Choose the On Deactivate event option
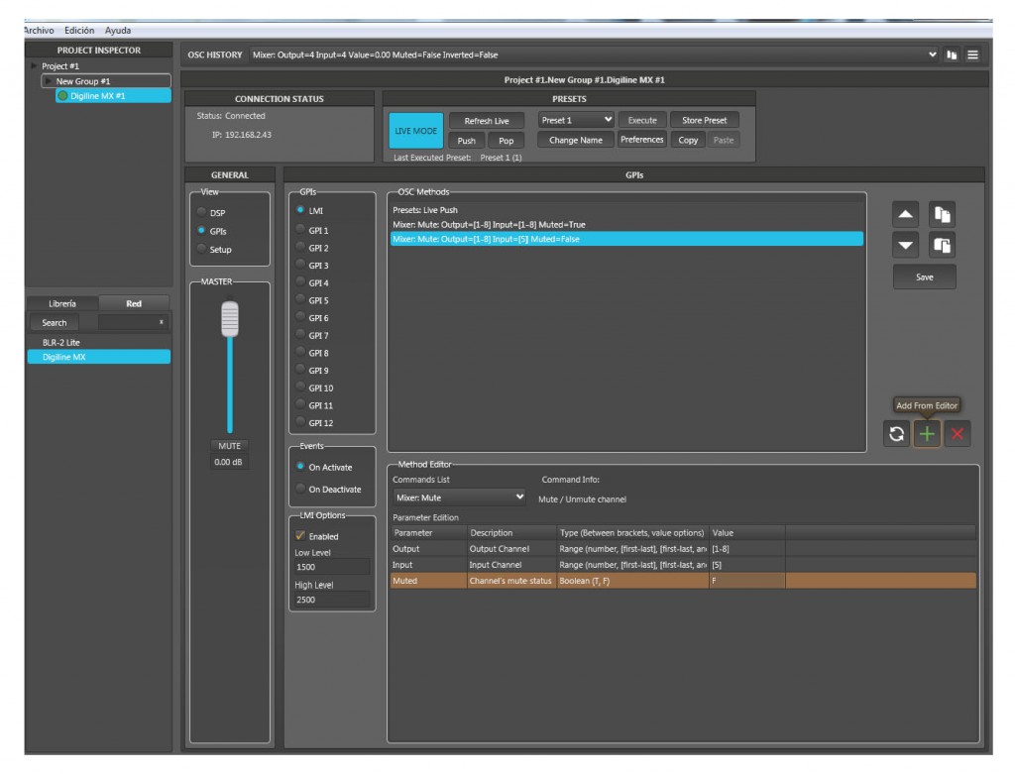The width and height of the screenshot is (1015, 774). 300,489
